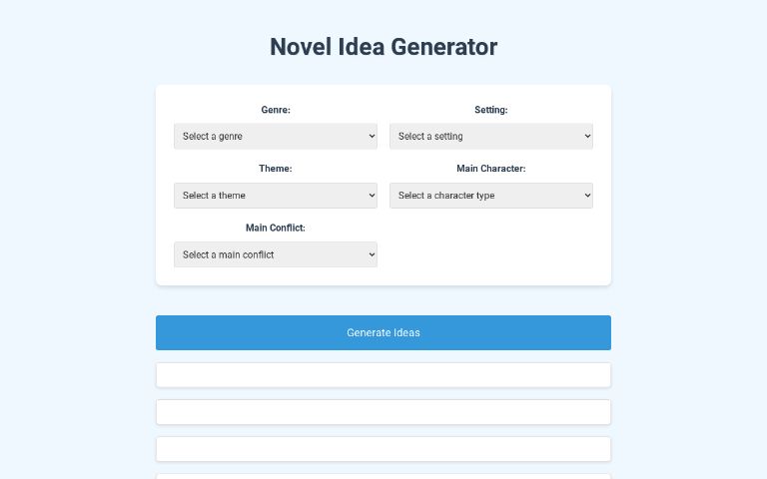Select the "Theme:" label

point(276,169)
